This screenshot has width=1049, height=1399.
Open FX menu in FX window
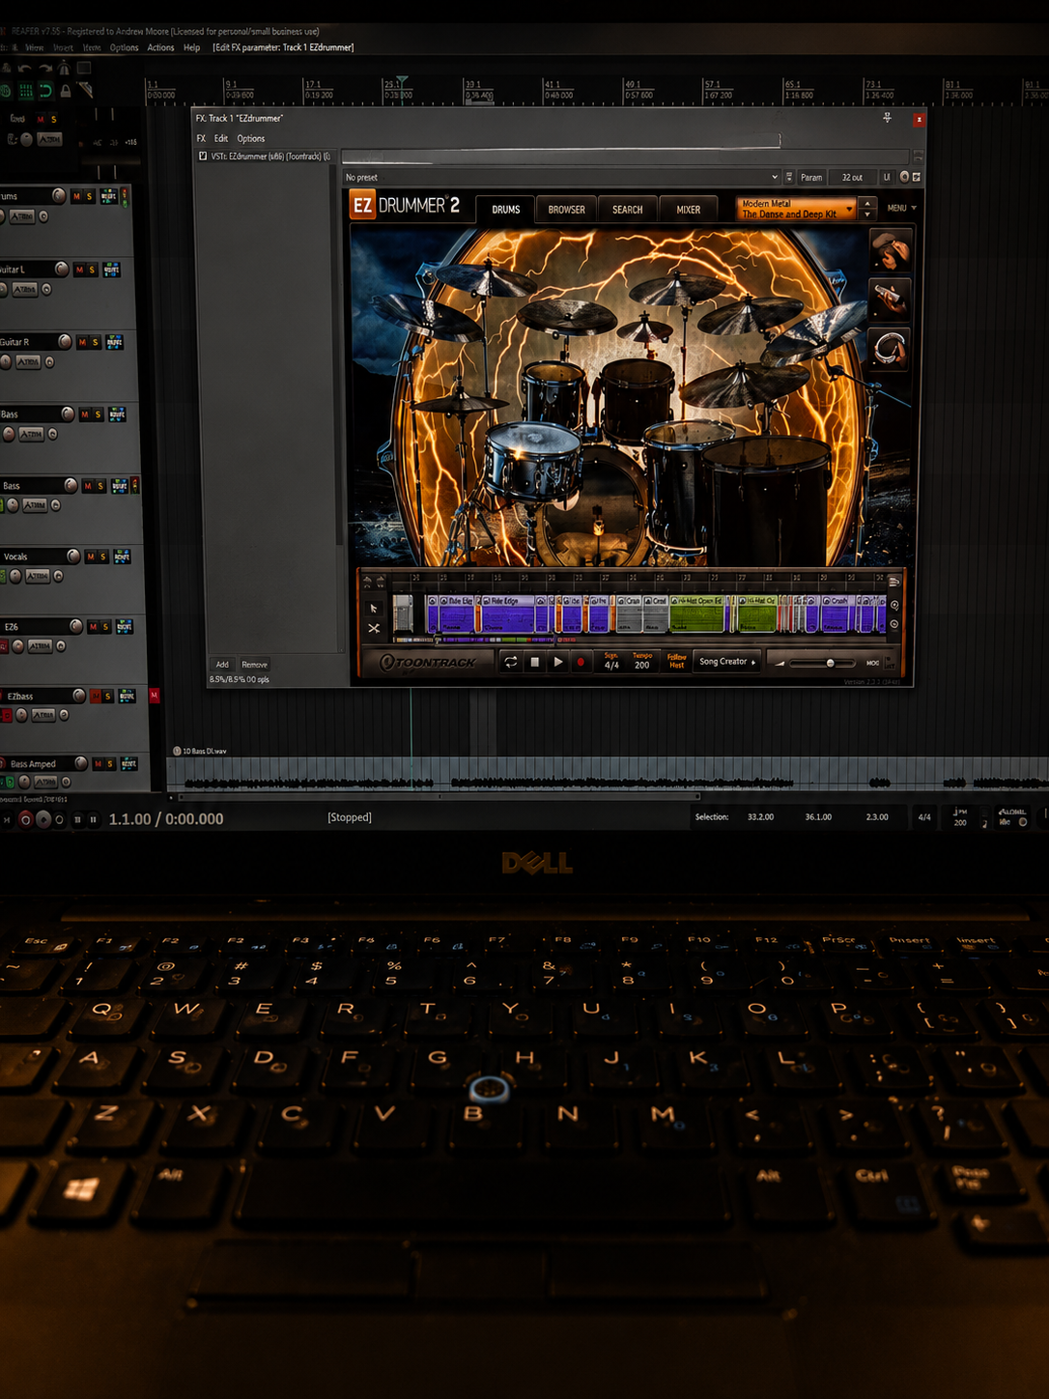(201, 138)
